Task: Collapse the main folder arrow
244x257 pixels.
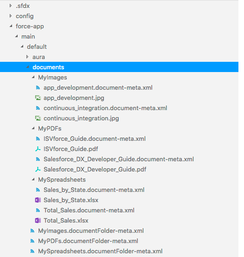Action: (x=17, y=36)
